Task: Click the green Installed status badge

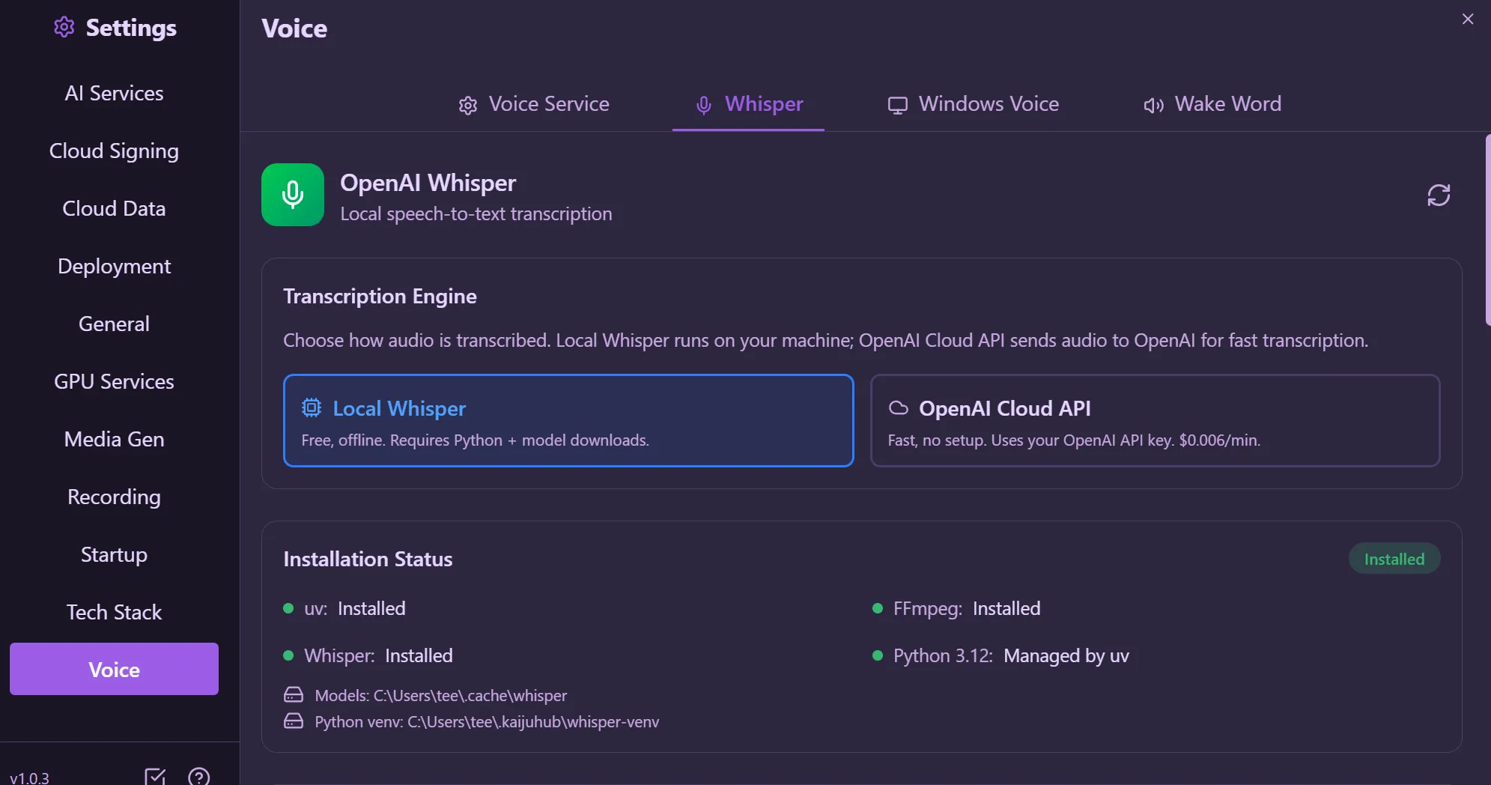Action: [1394, 559]
